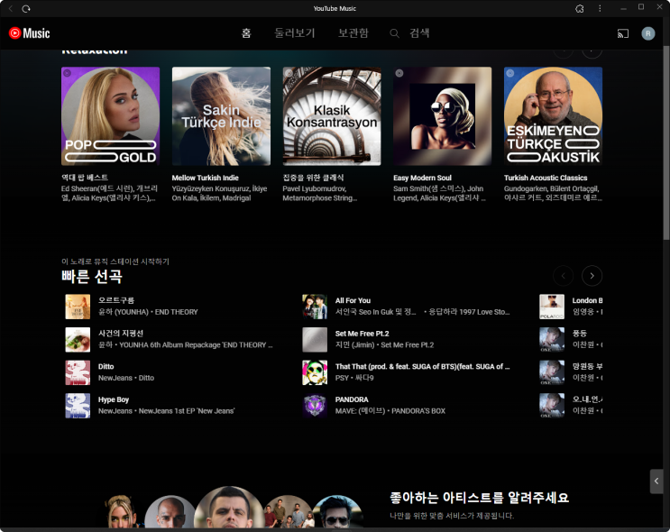
Task: Show previous quick picks songs
Action: [564, 276]
